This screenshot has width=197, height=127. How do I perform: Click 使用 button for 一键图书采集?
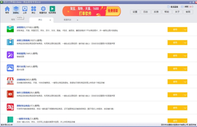(175, 121)
